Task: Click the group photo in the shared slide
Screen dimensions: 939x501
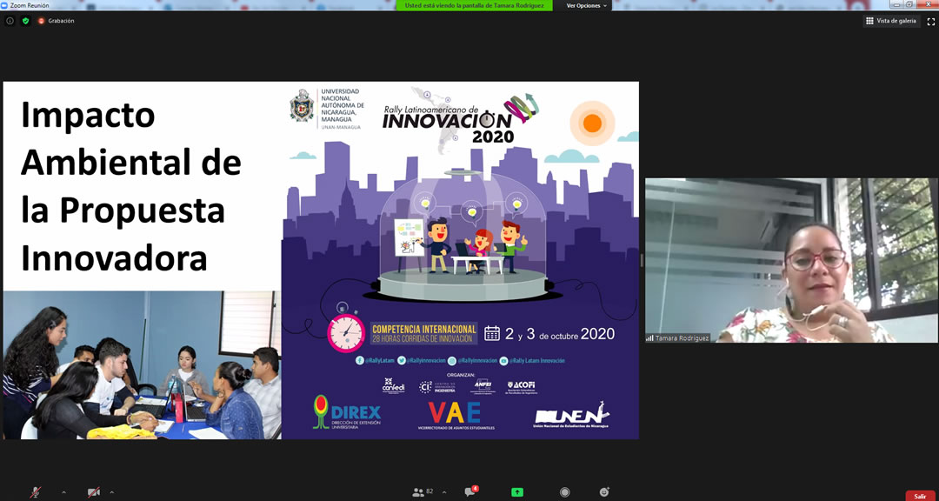Action: tap(142, 365)
